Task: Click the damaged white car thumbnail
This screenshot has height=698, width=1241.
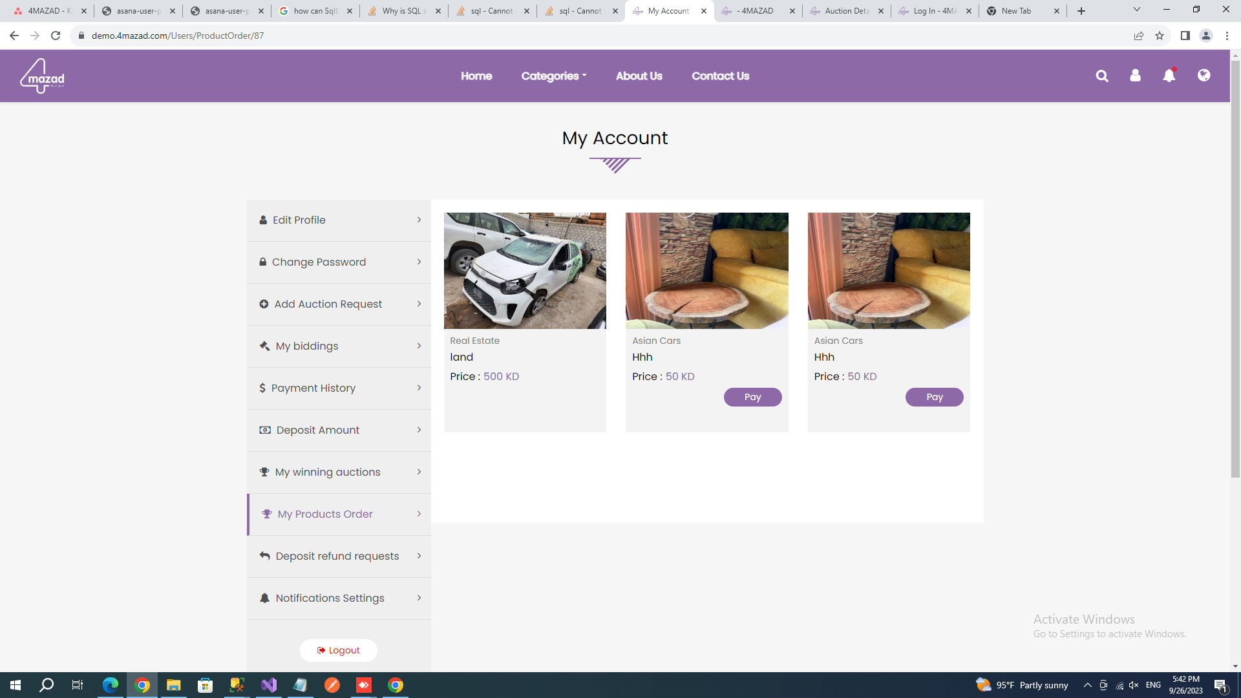Action: point(525,271)
